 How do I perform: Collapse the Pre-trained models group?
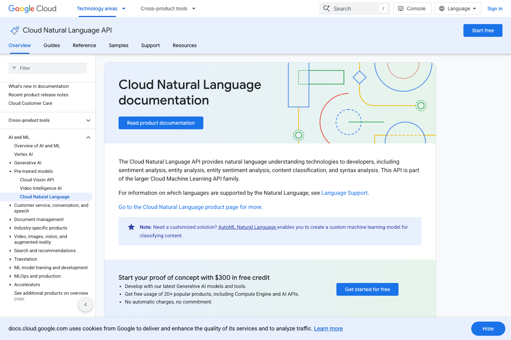coord(10,171)
